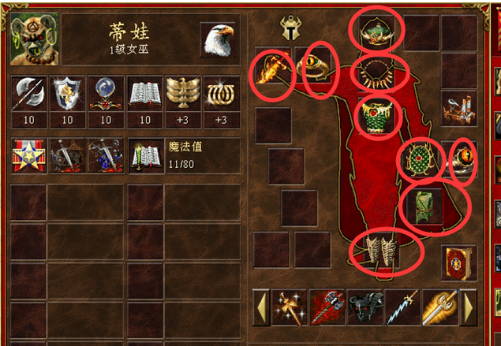Click the hero portrait of 蒂娃
501x346 pixels.
[x=35, y=39]
